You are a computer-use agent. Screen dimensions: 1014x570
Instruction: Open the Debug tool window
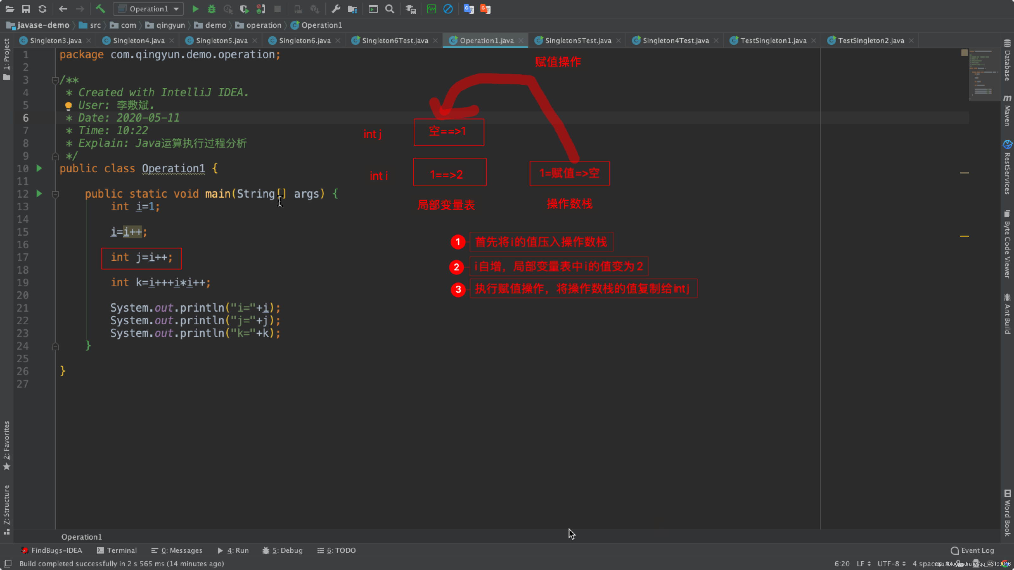coord(283,550)
